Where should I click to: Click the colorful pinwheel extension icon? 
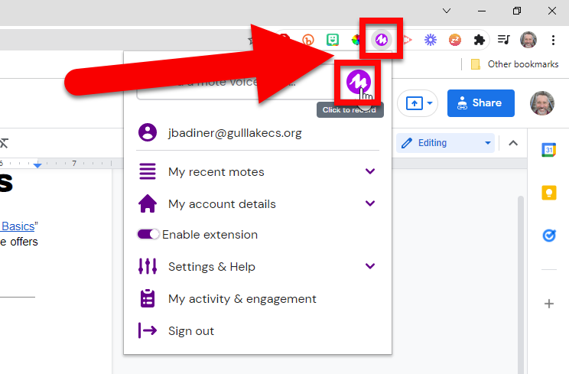[356, 40]
